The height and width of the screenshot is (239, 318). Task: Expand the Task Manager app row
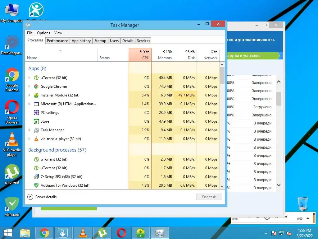29,130
